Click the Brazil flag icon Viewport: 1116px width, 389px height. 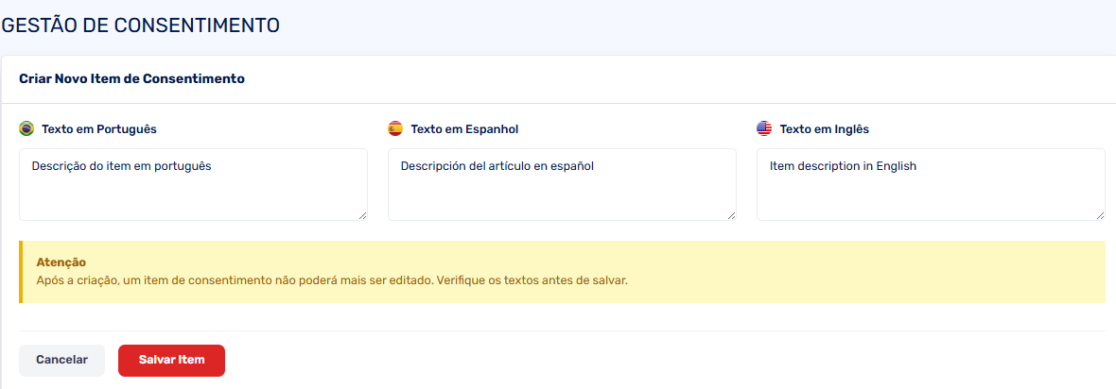point(26,128)
